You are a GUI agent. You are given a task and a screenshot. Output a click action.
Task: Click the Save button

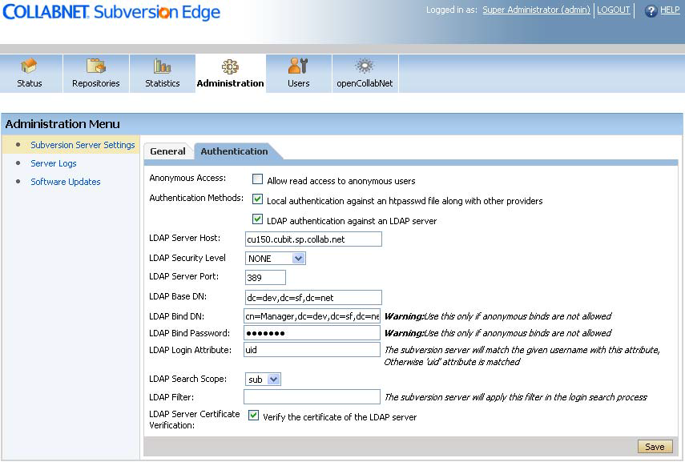[x=655, y=447]
